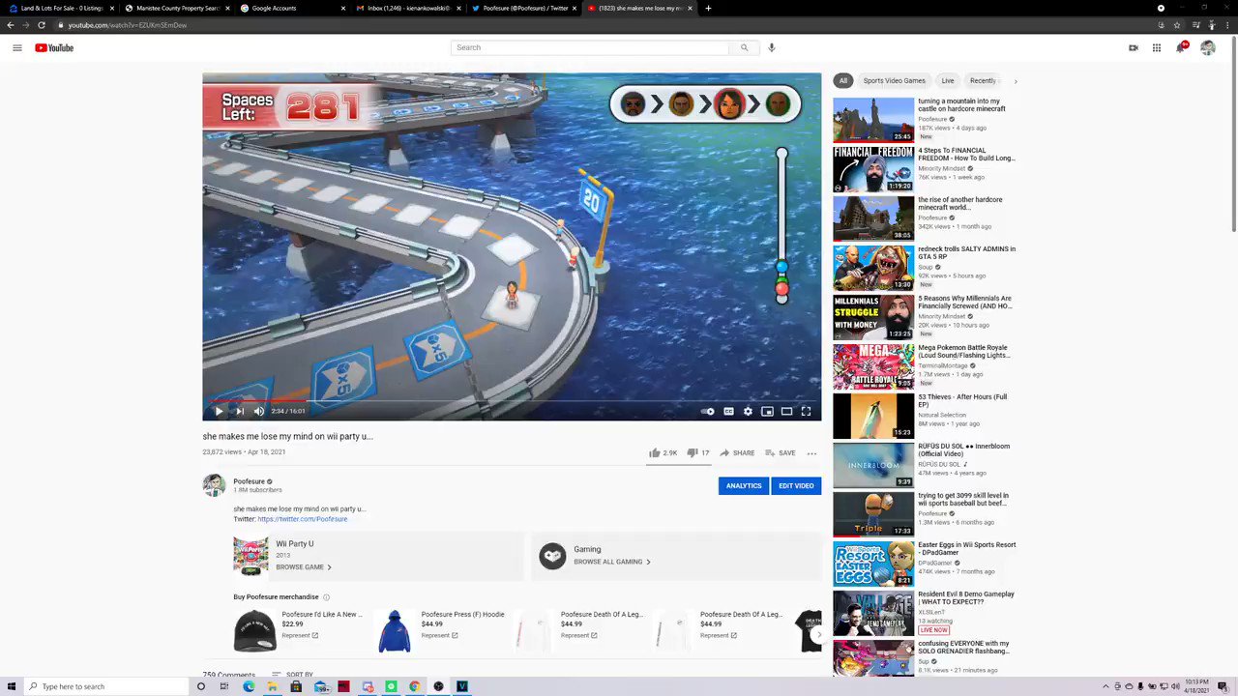Open the Innerbloom Official Video thumbnail

873,464
